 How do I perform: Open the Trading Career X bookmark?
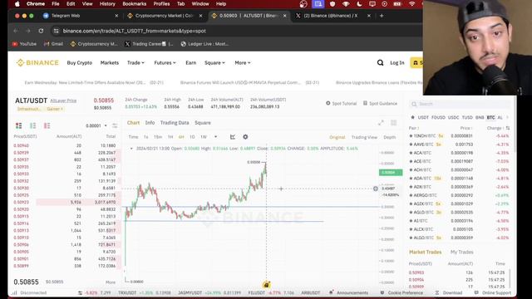click(x=149, y=44)
